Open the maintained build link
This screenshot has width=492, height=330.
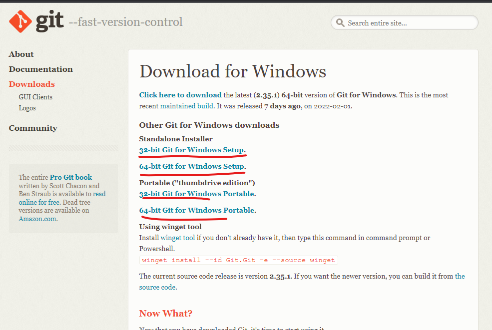click(x=187, y=106)
